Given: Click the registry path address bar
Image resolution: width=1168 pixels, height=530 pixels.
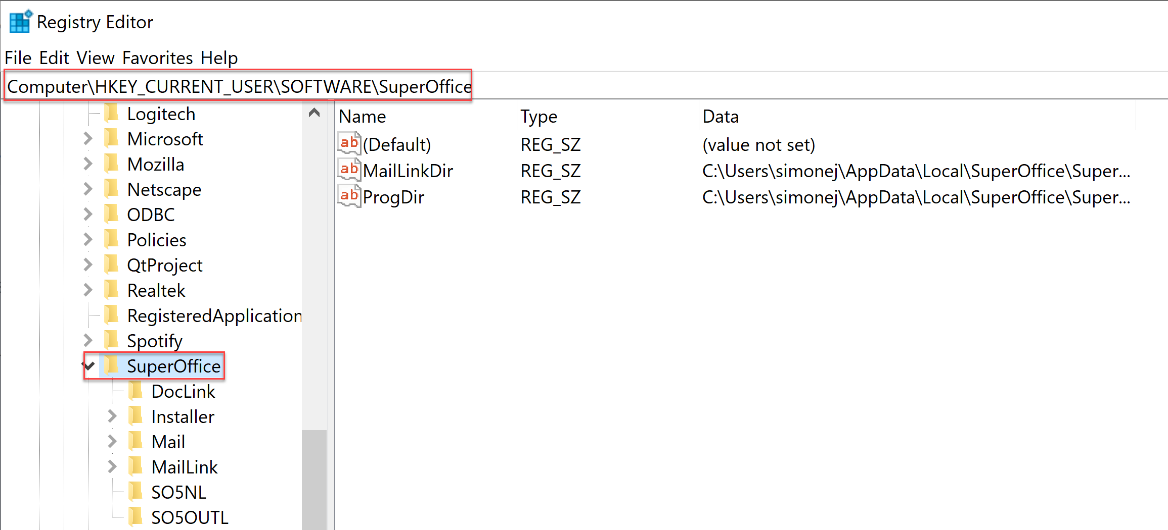Looking at the screenshot, I should (x=758, y=86).
